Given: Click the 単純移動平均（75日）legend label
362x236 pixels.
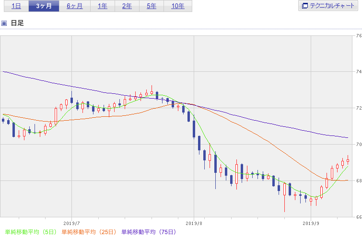Looking at the screenshot, I should [149, 232].
